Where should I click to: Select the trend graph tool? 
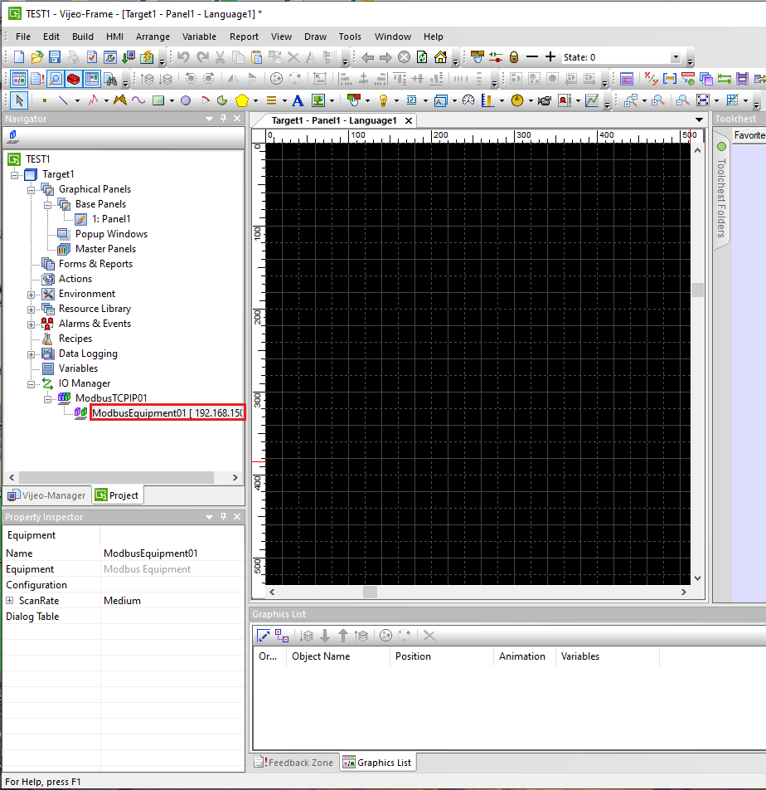tap(593, 100)
